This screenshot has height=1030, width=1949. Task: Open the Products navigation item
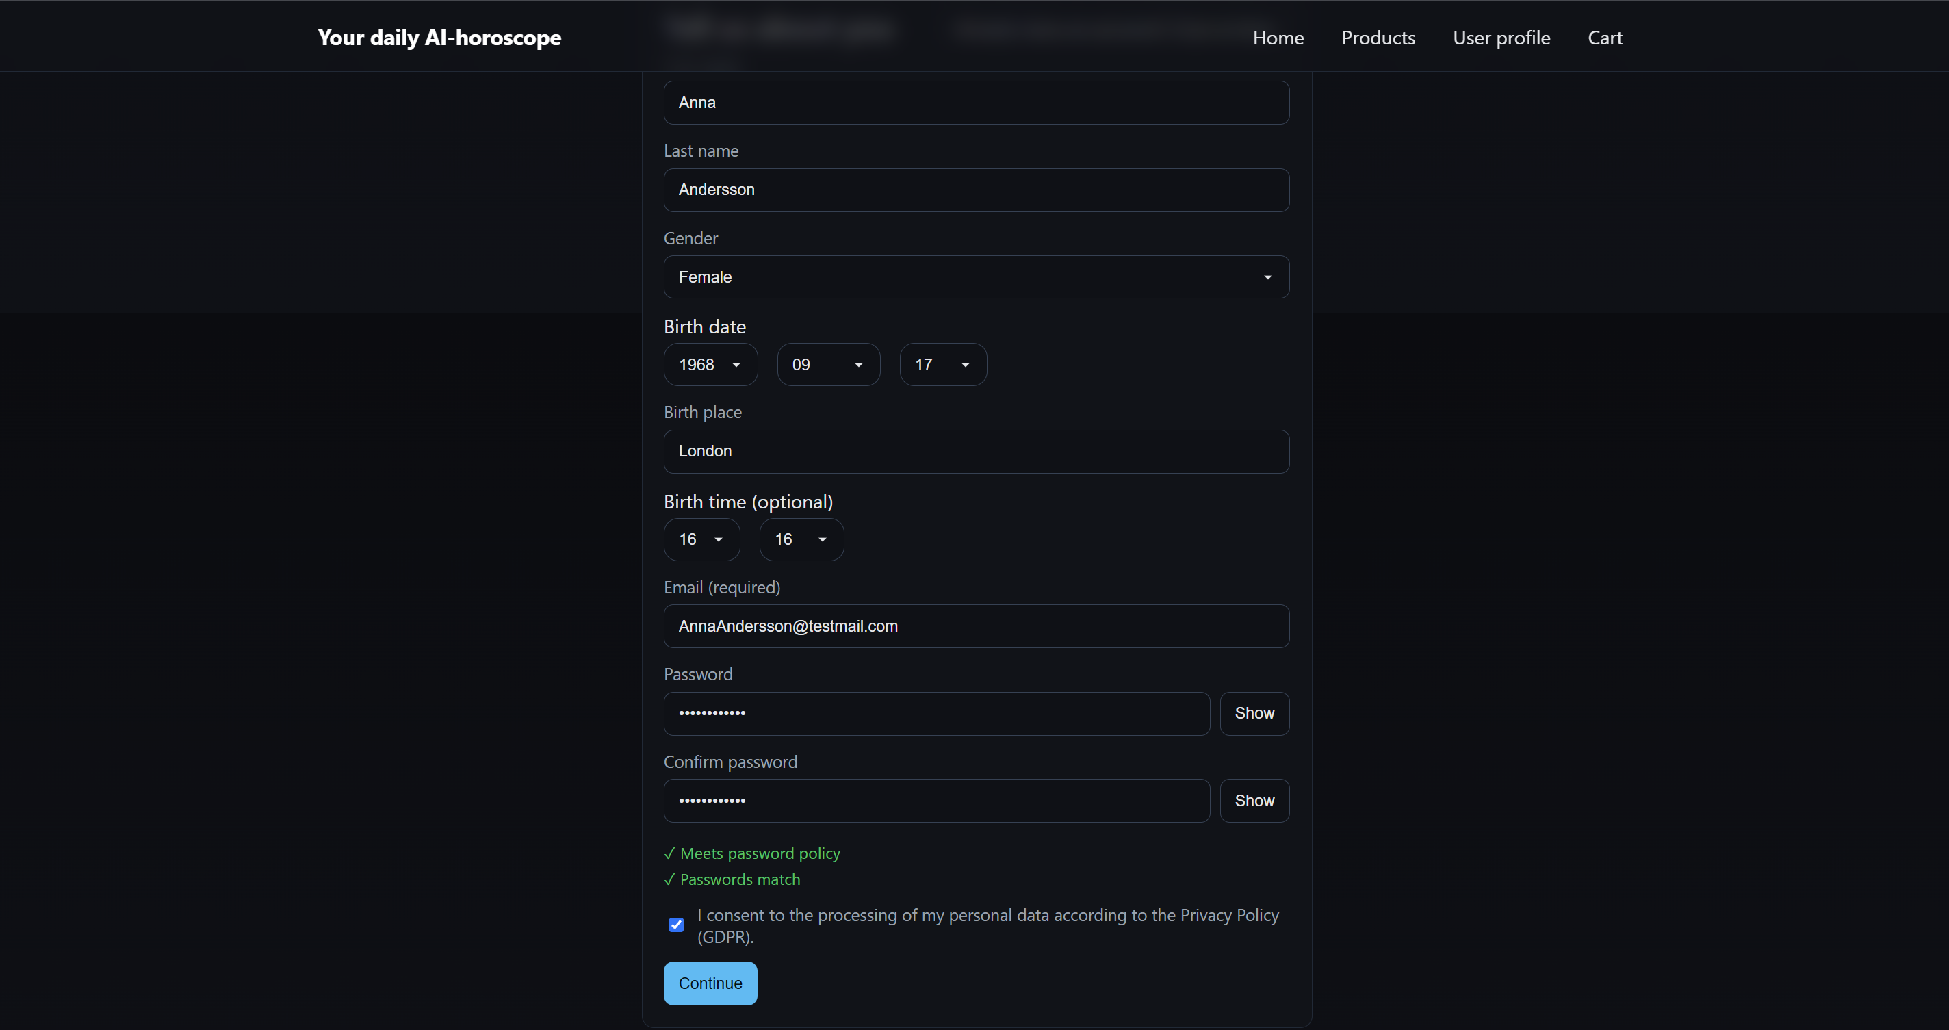tap(1378, 38)
